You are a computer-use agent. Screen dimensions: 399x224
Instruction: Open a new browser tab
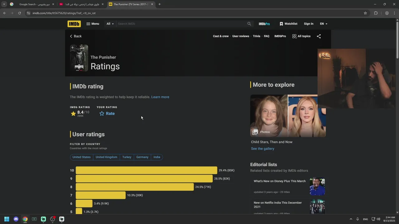[159, 4]
